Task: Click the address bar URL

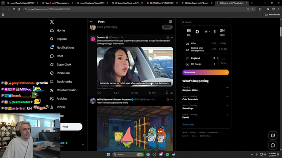Action: coord(49,9)
